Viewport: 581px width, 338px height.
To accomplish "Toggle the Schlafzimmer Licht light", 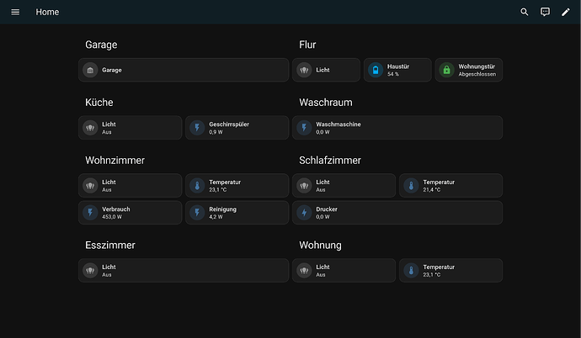I will point(304,186).
